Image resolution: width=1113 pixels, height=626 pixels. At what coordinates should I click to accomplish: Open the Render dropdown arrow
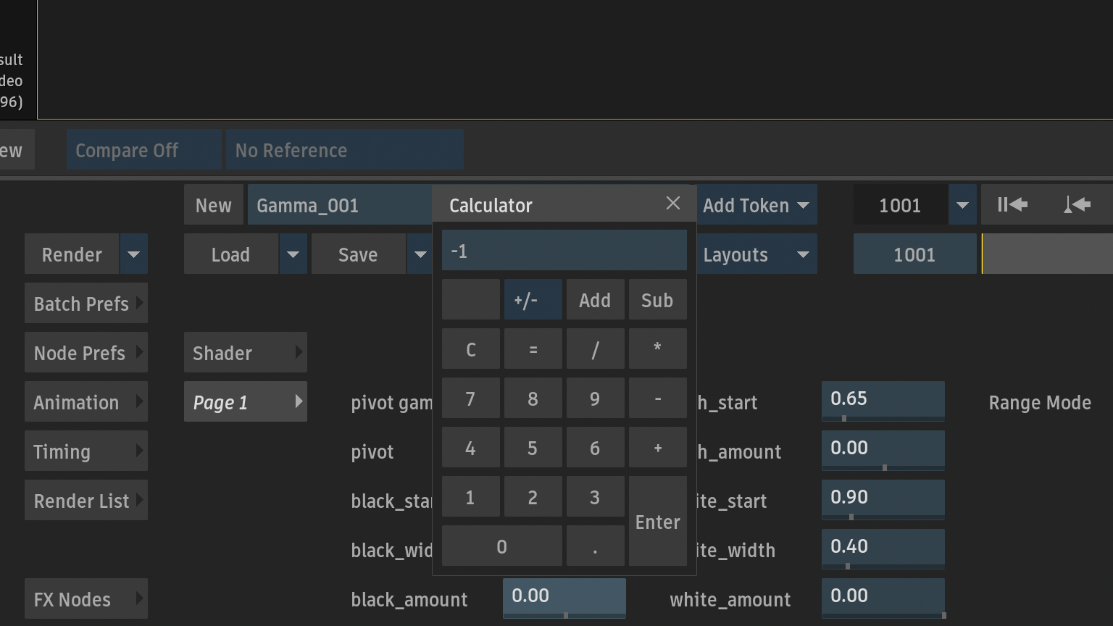133,254
